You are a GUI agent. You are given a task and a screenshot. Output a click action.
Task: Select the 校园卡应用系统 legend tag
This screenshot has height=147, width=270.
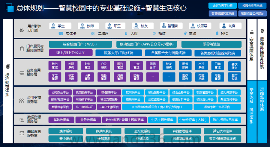252,6
